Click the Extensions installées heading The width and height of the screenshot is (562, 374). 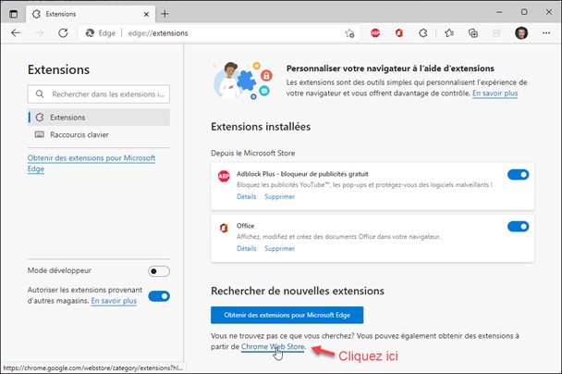(261, 127)
